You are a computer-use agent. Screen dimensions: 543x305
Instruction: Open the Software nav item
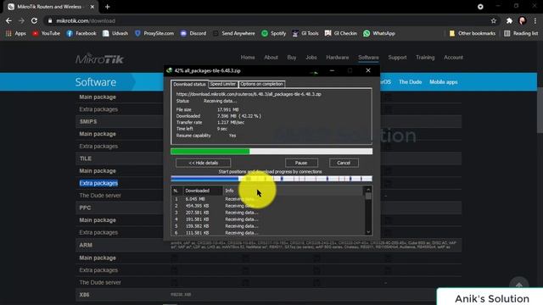(x=368, y=58)
